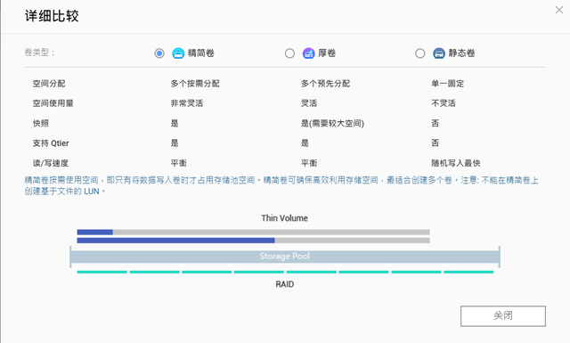Click the static volume (静态卷) icon
This screenshot has height=343, width=570.
pos(439,53)
